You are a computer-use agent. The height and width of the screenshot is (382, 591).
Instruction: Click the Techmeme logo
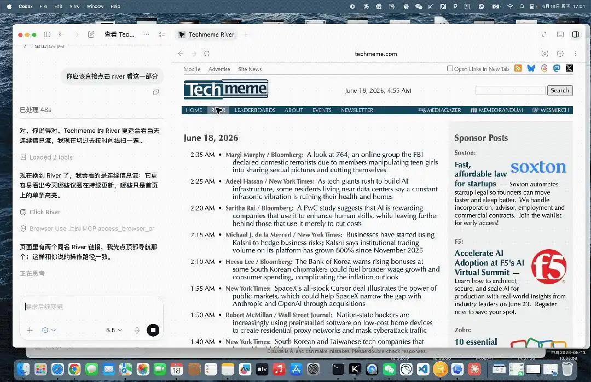pyautogui.click(x=226, y=89)
